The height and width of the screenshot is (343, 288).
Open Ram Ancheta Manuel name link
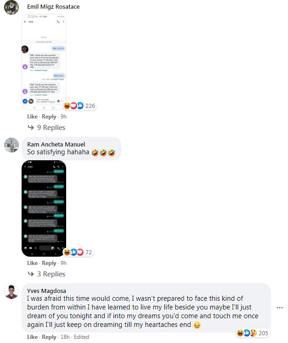tap(56, 144)
